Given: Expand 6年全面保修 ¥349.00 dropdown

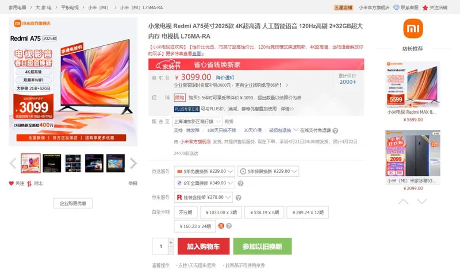Looking at the screenshot, I should 205,183.
